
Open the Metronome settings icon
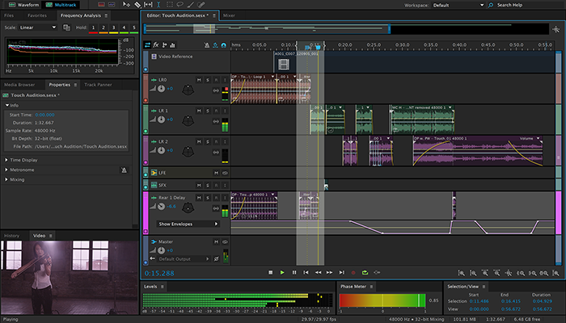click(123, 170)
